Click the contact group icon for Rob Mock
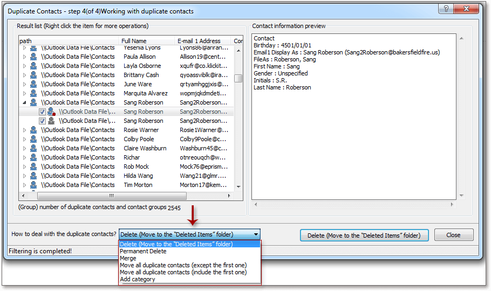The image size is (491, 291). [x=33, y=167]
